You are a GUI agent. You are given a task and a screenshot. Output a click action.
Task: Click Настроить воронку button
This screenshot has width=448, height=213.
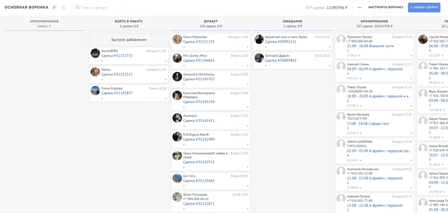(x=385, y=7)
